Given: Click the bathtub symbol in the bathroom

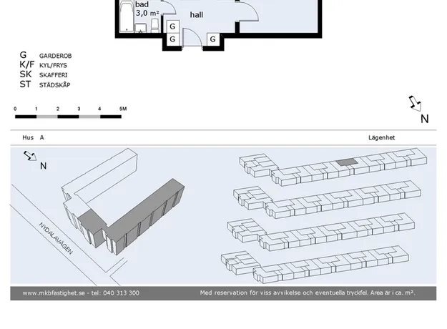Looking at the screenshot, I should point(127,16).
